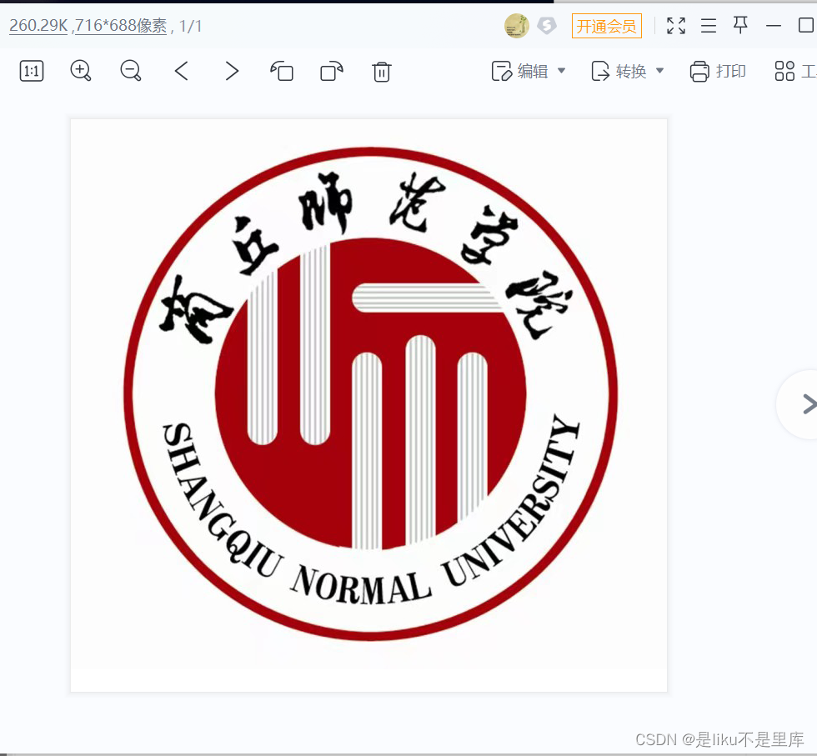Click the gray coin badge icon

pyautogui.click(x=547, y=26)
